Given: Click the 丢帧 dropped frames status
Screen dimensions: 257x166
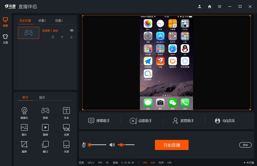Looking at the screenshot, I should point(123,163).
